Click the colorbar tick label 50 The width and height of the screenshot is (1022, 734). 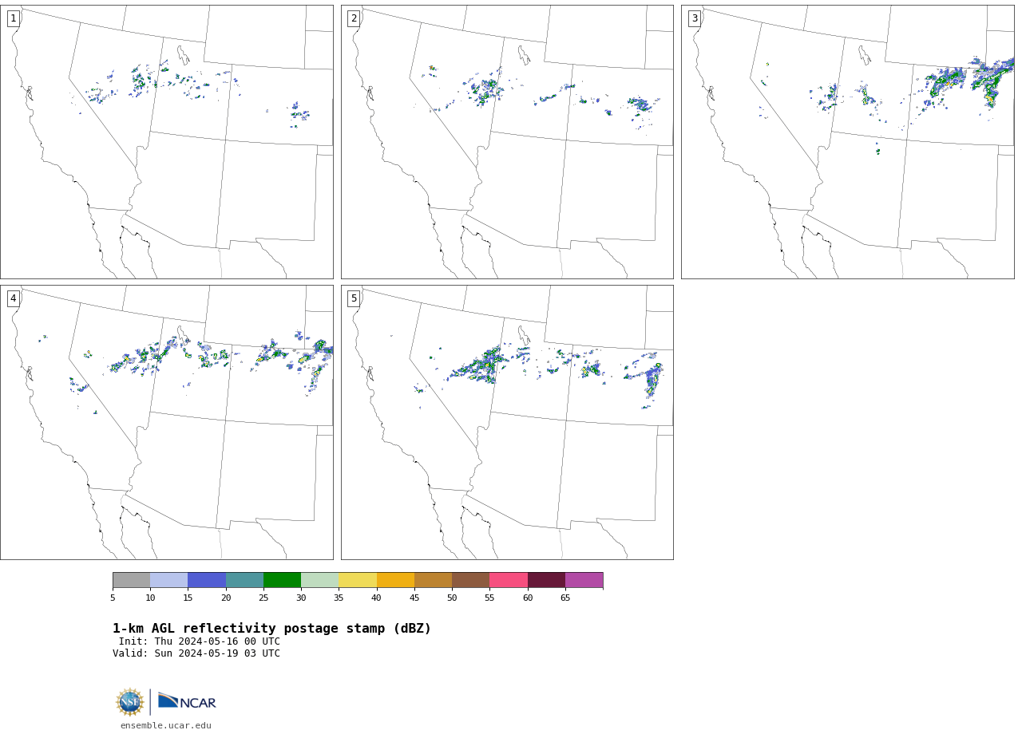click(x=452, y=598)
